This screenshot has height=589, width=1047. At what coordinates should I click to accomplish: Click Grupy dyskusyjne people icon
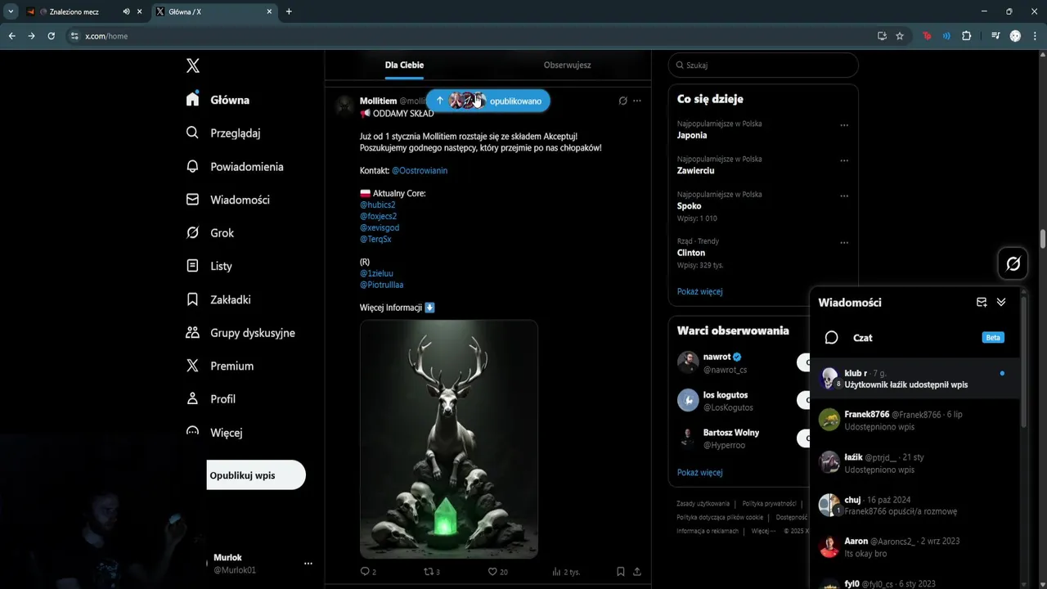pyautogui.click(x=192, y=333)
